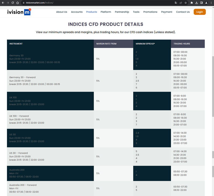Reload the page
This screenshot has height=196, width=214.
tap(13, 3)
